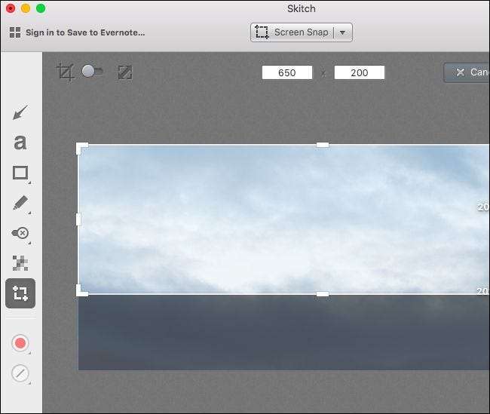The width and height of the screenshot is (490, 414).
Task: Click the crop mode icon
Action: pyautogui.click(x=66, y=72)
